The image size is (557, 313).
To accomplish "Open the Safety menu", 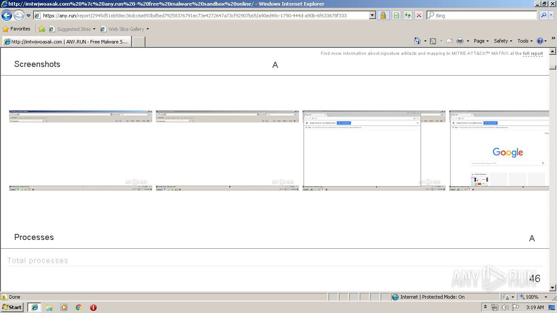I will pos(503,41).
